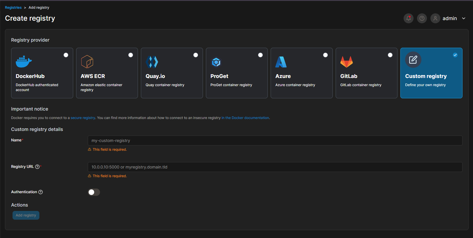Image resolution: width=473 pixels, height=238 pixels.
Task: Click the 'DockerHub authenticated account' description
Action: [37, 87]
